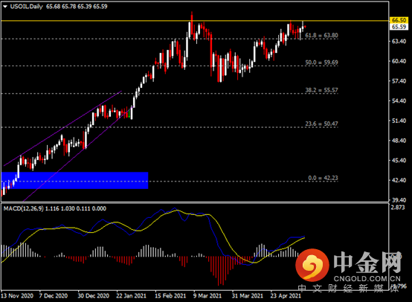Select the 23.6 = 50.47 Fibonacci label
This screenshot has height=302, width=412.
pyautogui.click(x=321, y=123)
